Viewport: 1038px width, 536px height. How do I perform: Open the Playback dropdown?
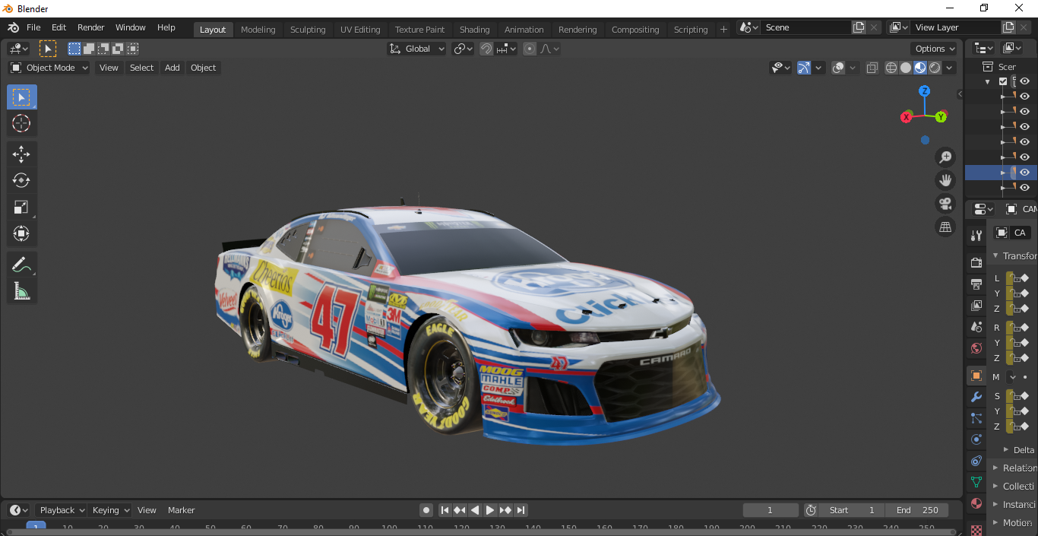click(62, 510)
